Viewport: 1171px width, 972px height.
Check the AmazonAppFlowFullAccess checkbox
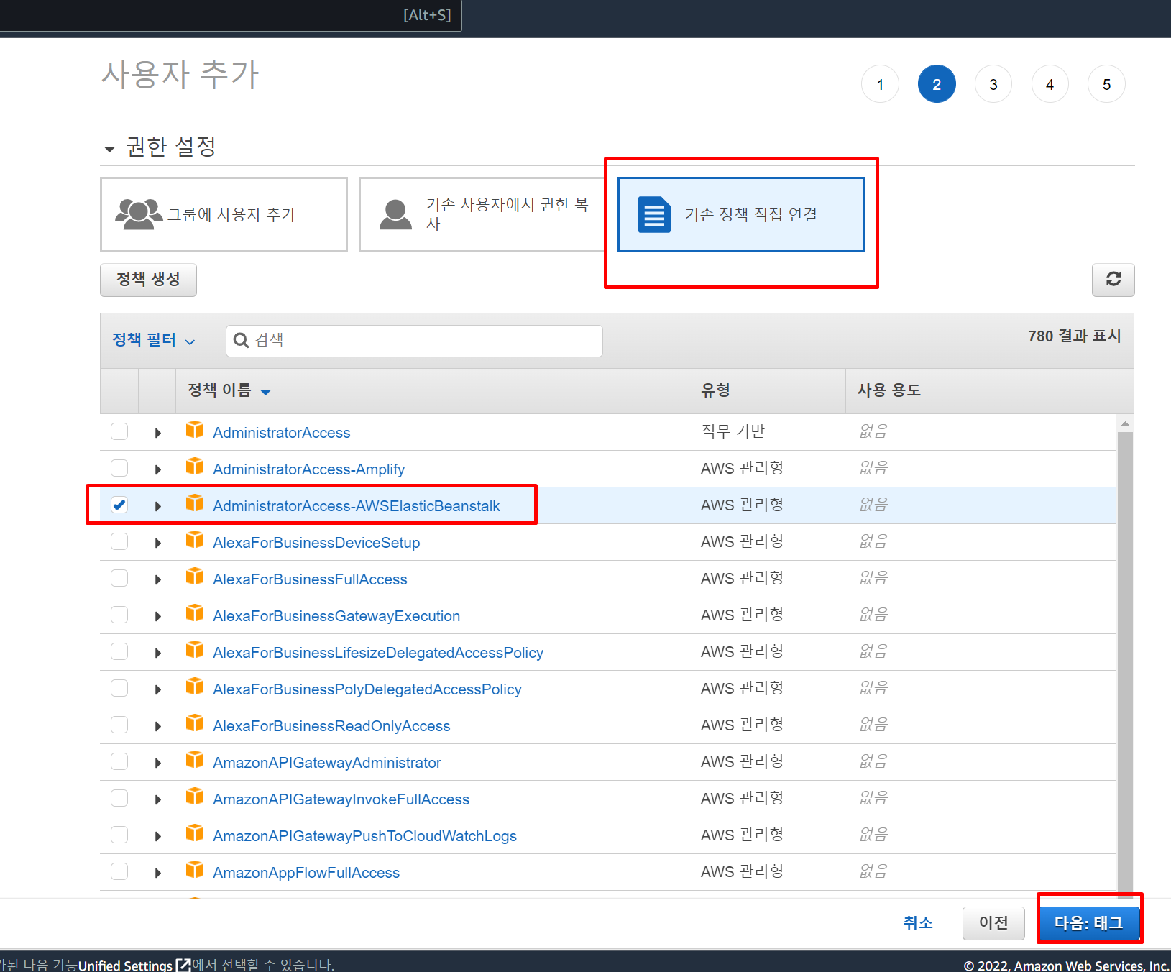pyautogui.click(x=119, y=871)
